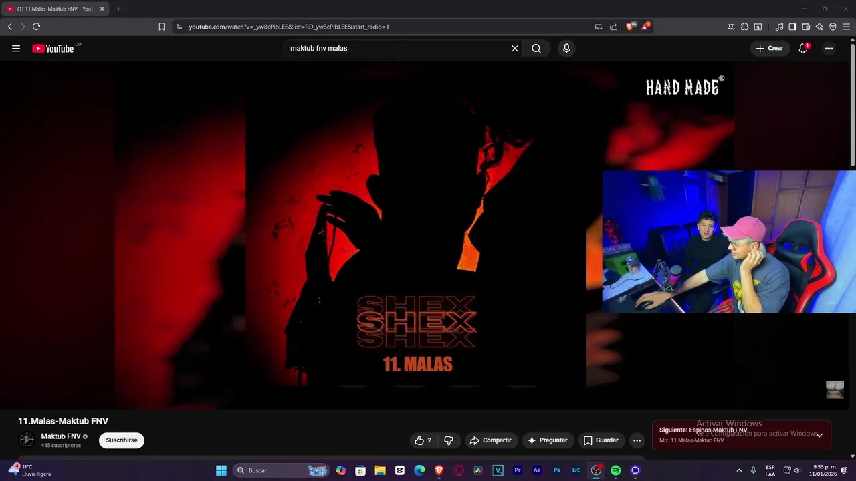856x481 pixels.
Task: Open After Effects from the taskbar
Action: pyautogui.click(x=537, y=470)
